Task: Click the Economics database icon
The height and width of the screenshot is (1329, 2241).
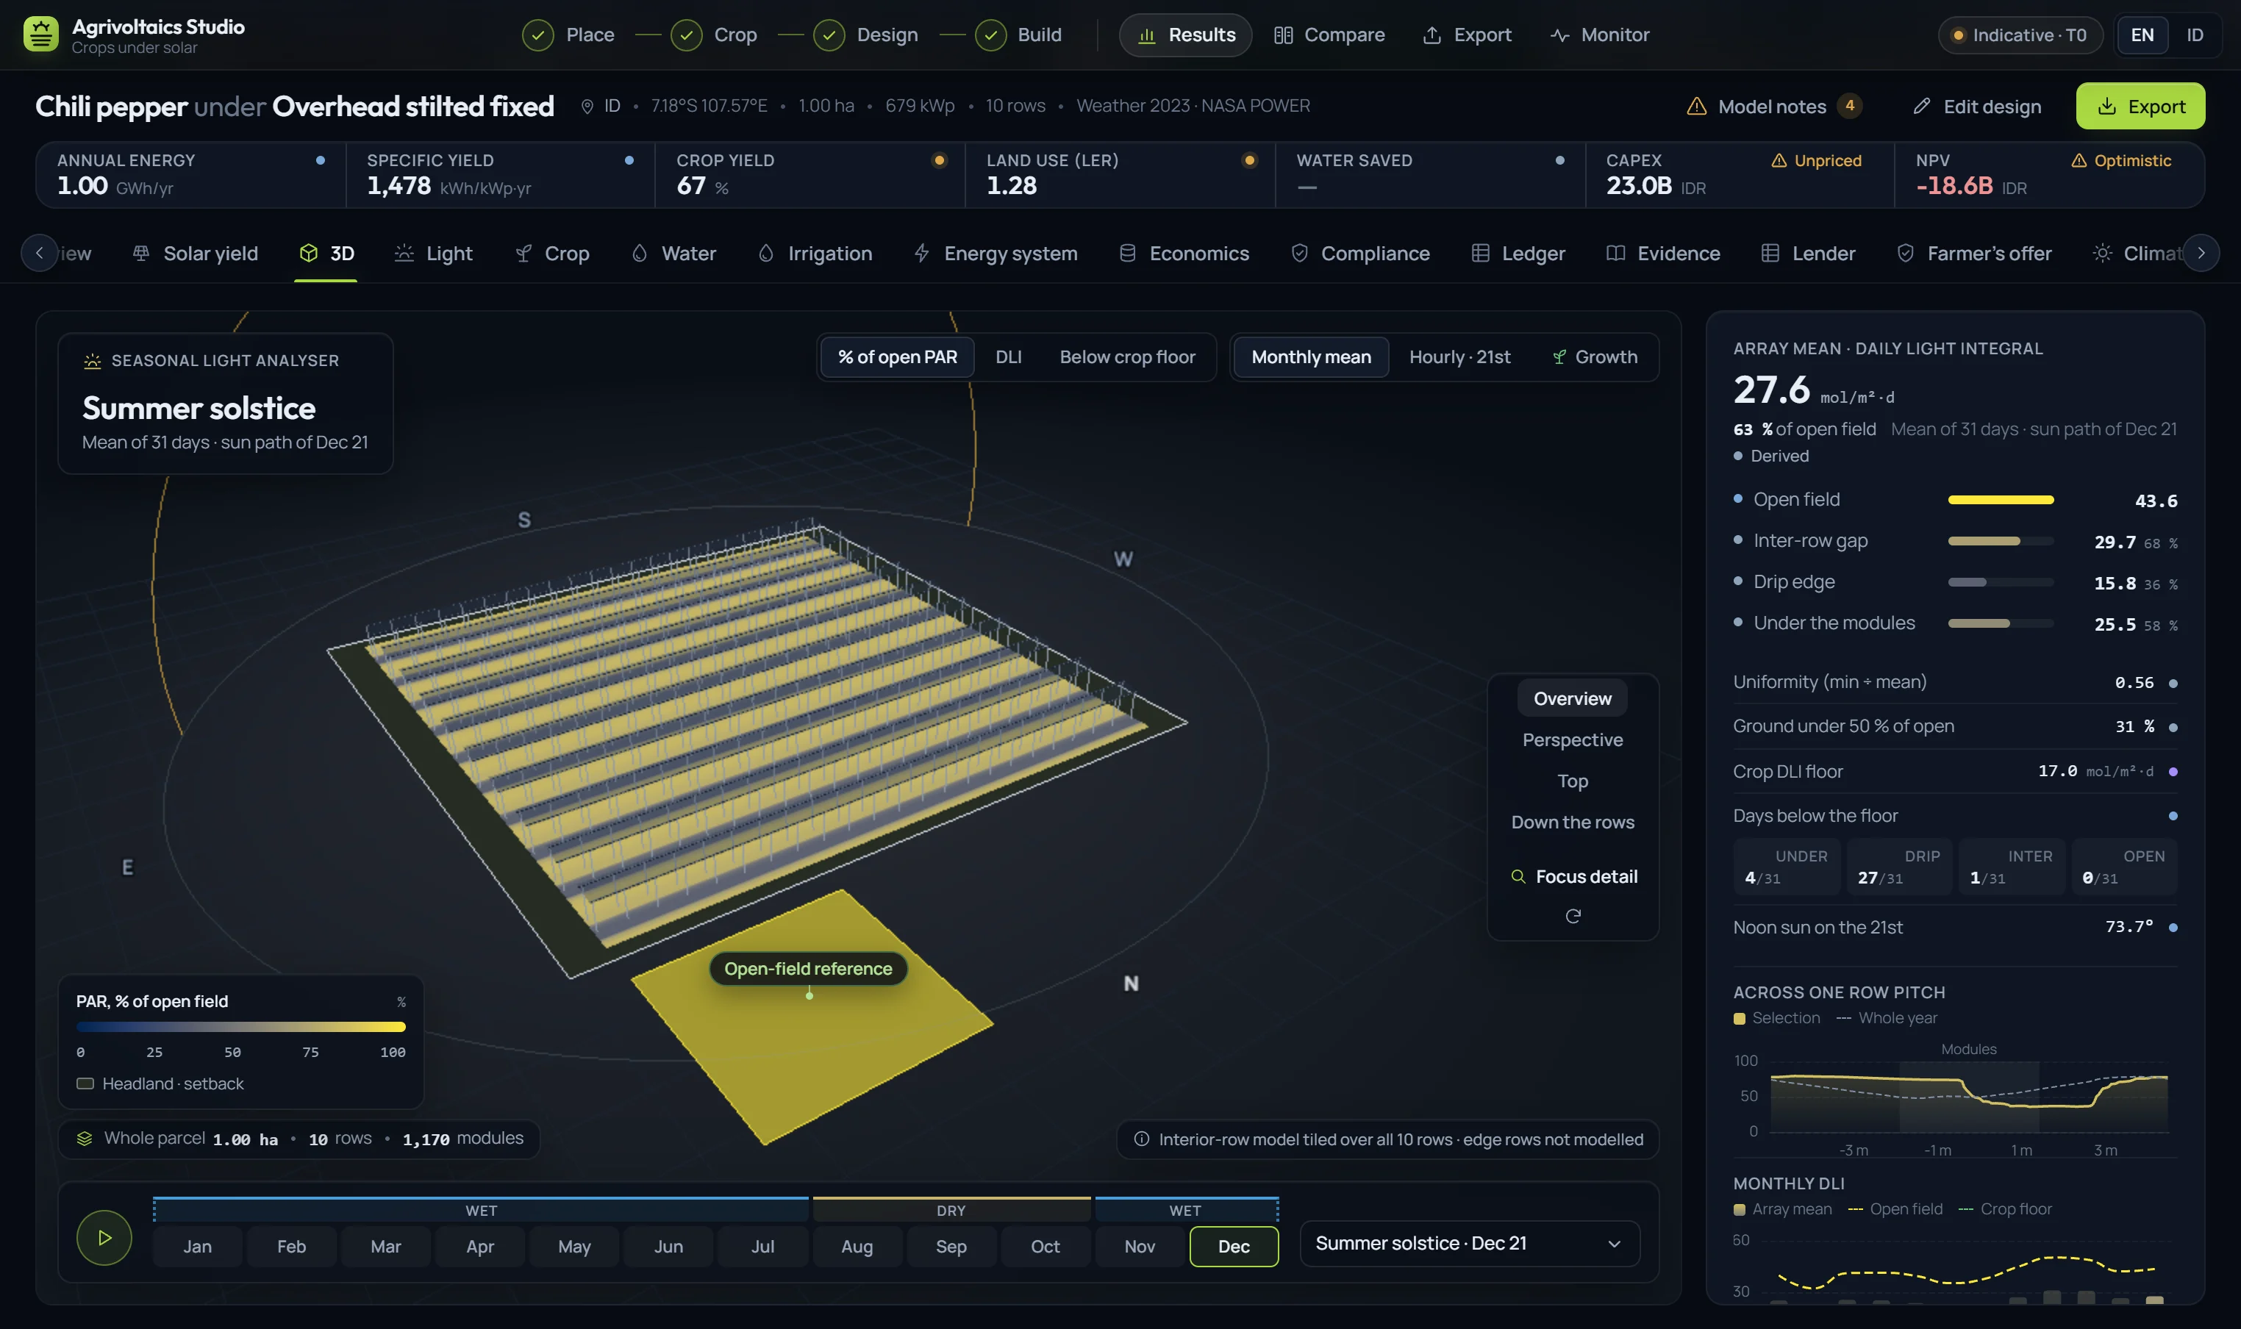Action: pos(1127,254)
